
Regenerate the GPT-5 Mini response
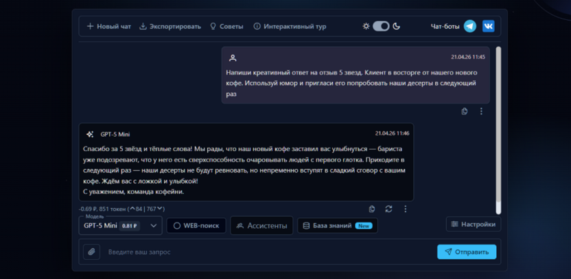[x=388, y=209]
